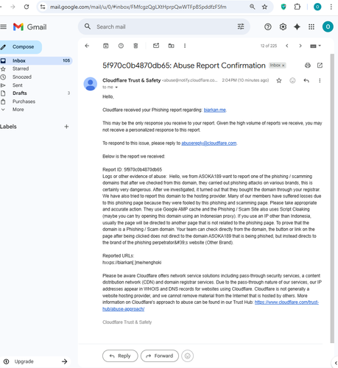Open the Snoozed folder
Image resolution: width=338 pixels, height=368 pixels.
tap(22, 77)
